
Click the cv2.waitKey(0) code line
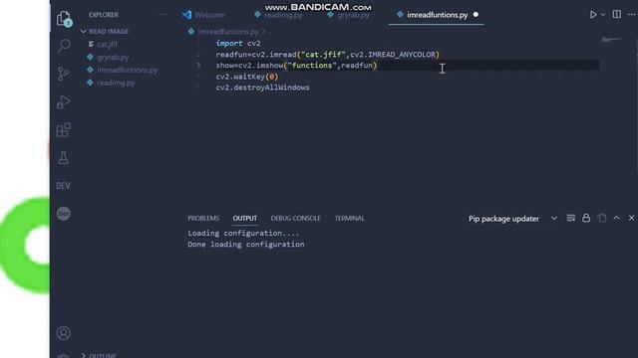click(247, 77)
